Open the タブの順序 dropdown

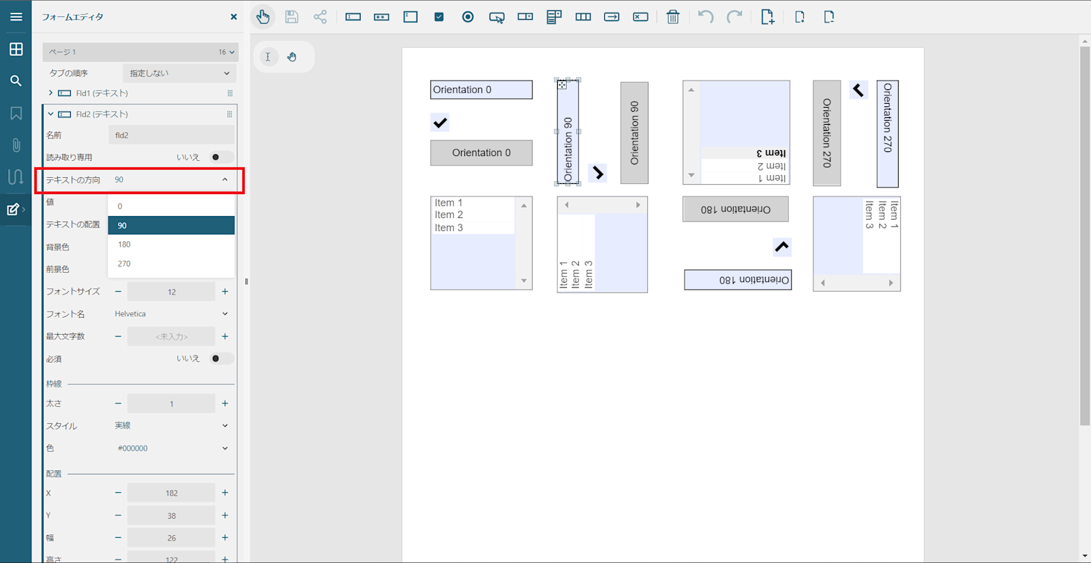(179, 73)
